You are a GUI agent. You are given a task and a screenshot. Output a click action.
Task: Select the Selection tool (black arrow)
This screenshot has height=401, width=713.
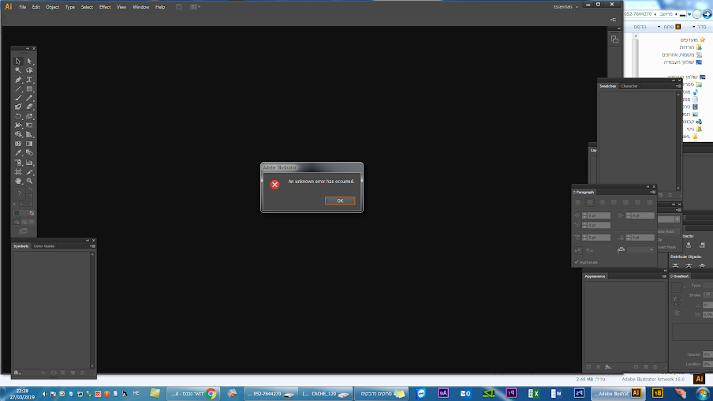18,61
